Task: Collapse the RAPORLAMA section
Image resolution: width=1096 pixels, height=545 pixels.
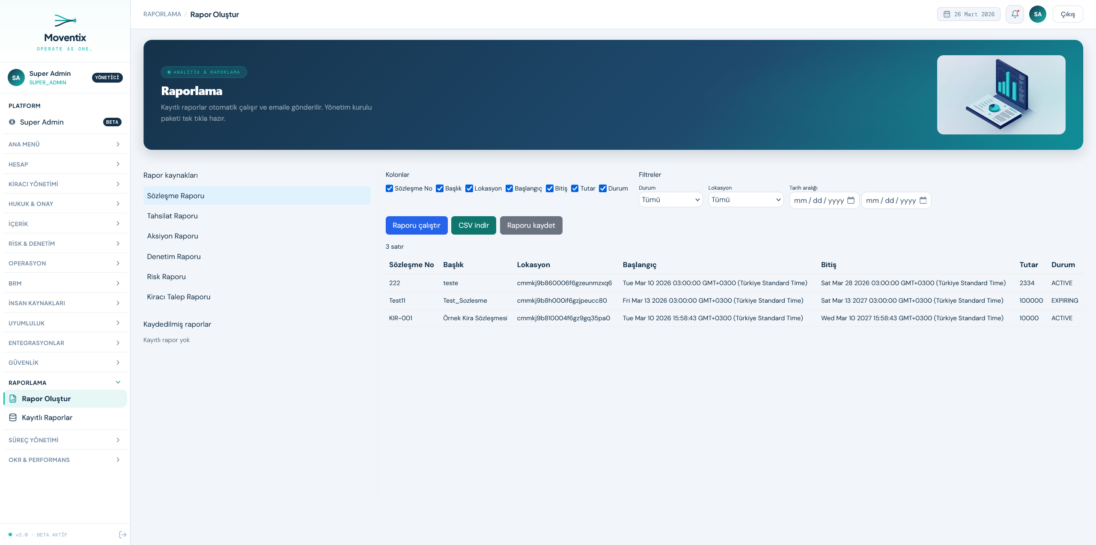Action: pyautogui.click(x=65, y=383)
